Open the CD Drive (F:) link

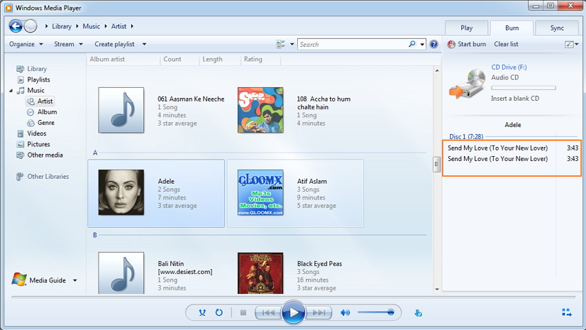[x=509, y=68]
